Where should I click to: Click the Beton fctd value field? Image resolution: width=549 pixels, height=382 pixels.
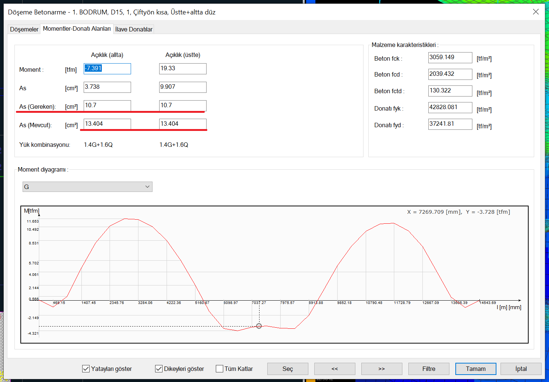tap(450, 91)
